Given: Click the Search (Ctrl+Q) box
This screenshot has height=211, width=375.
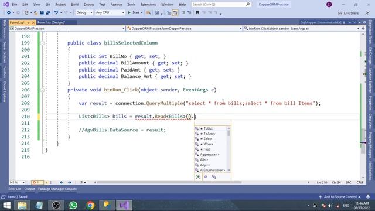Looking at the screenshot, I should [221, 4].
